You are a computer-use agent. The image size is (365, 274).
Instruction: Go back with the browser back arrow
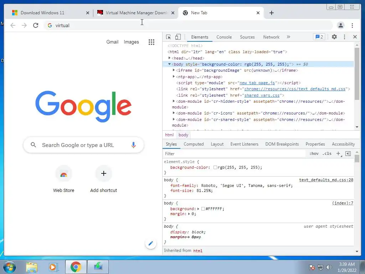coord(13,25)
